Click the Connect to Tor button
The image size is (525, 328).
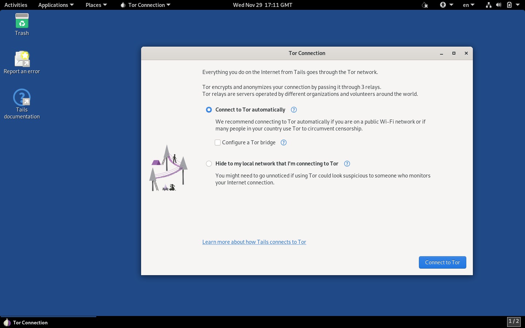pyautogui.click(x=442, y=262)
